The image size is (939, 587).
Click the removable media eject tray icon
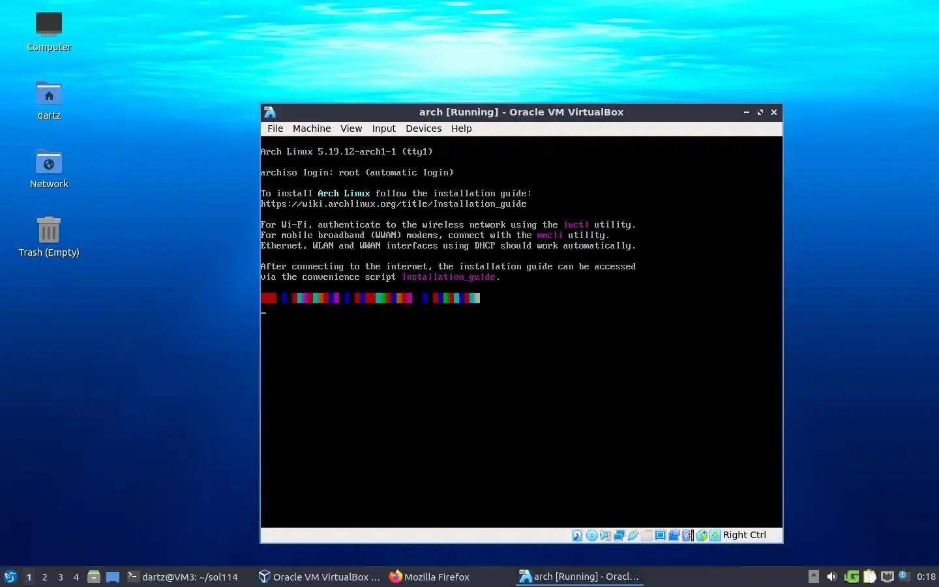(x=813, y=577)
